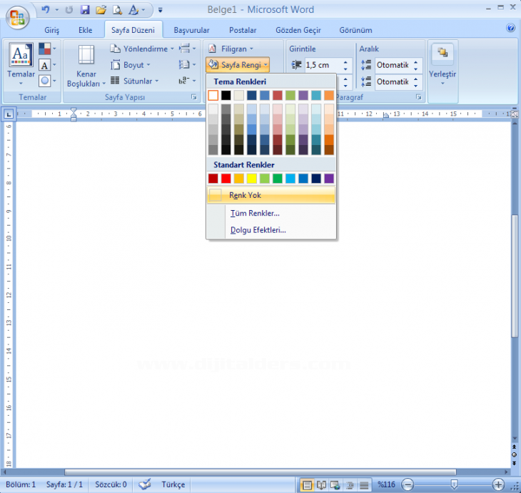Click Sayfa: 1 / 1 status entry
The width and height of the screenshot is (521, 493).
tap(64, 484)
